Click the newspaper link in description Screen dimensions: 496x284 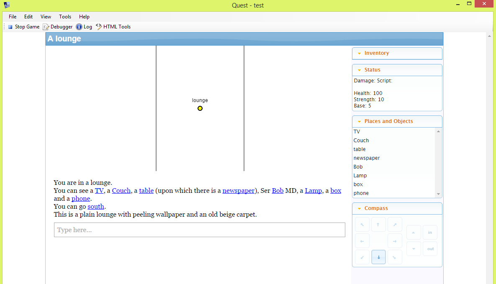tap(238, 191)
